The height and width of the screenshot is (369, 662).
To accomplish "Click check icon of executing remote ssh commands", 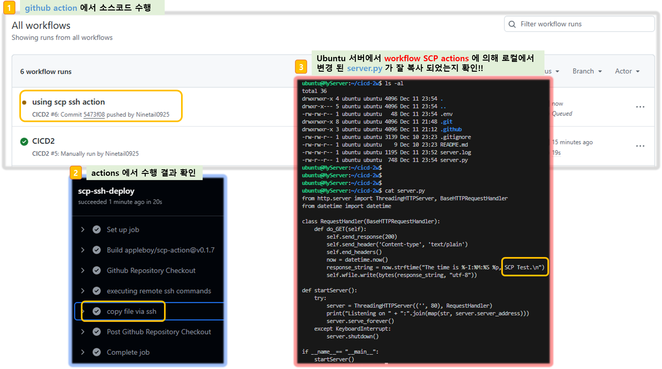I will (97, 291).
